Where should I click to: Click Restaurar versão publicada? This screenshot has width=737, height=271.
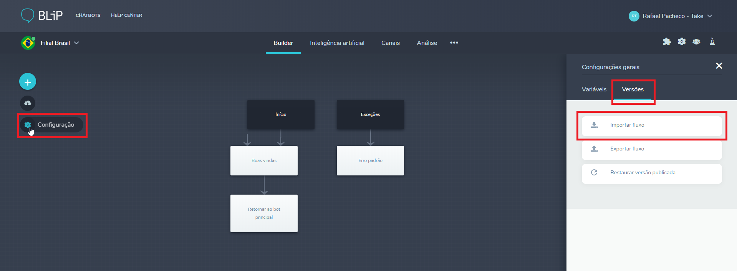coord(651,173)
